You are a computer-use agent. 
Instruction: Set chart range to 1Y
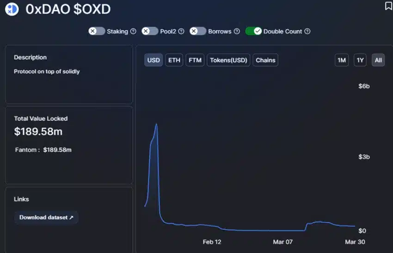coord(360,60)
